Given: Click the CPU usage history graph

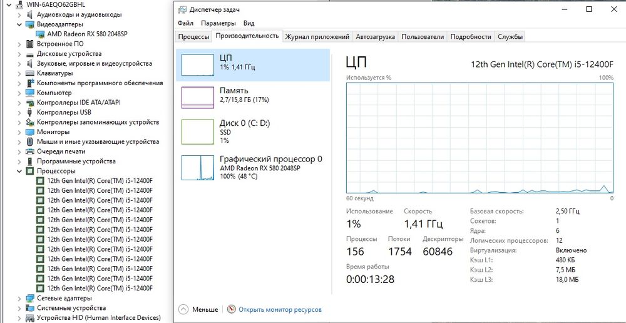Looking at the screenshot, I should 480,138.
